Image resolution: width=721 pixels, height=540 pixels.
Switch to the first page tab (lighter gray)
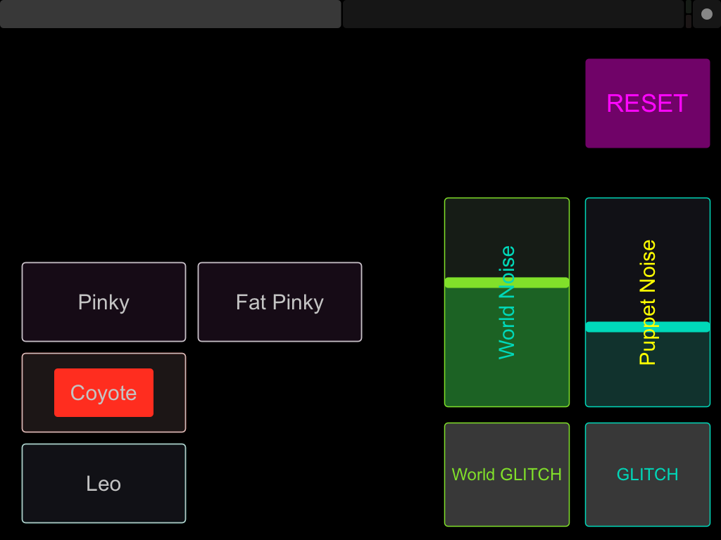pyautogui.click(x=170, y=14)
